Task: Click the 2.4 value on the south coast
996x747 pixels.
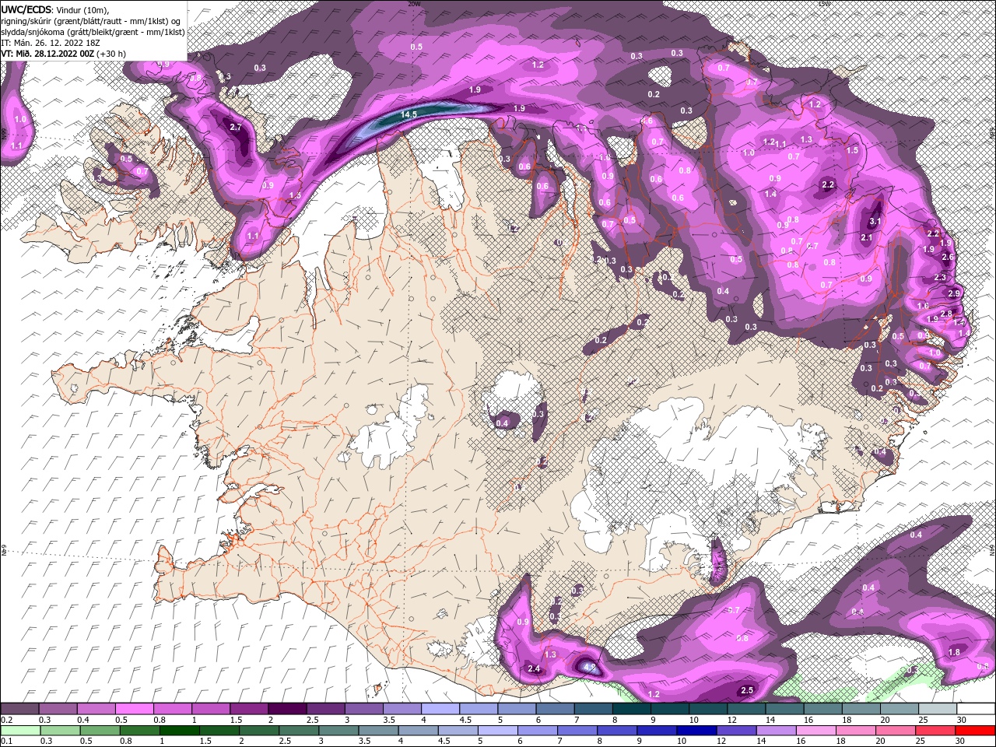Action: (534, 668)
